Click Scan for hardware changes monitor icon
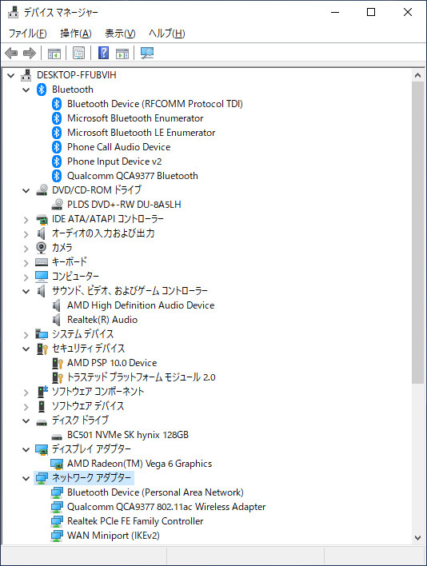 147,53
